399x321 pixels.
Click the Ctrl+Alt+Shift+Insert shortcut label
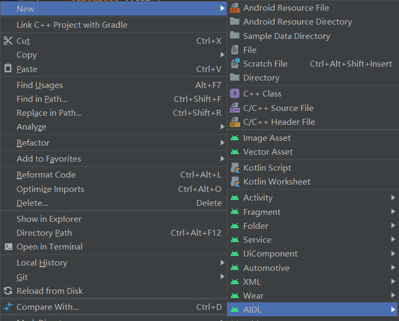351,64
